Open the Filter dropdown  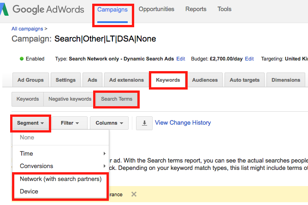click(70, 123)
